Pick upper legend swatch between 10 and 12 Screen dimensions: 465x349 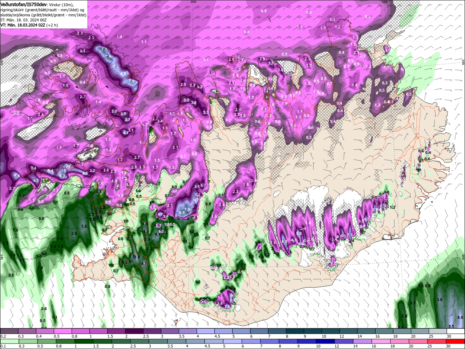click(x=331, y=331)
